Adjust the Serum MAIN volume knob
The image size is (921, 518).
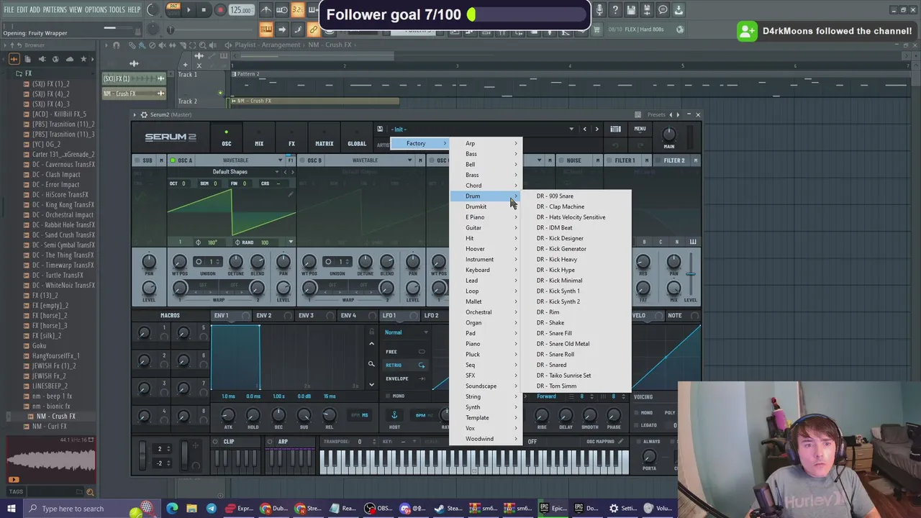(x=668, y=135)
